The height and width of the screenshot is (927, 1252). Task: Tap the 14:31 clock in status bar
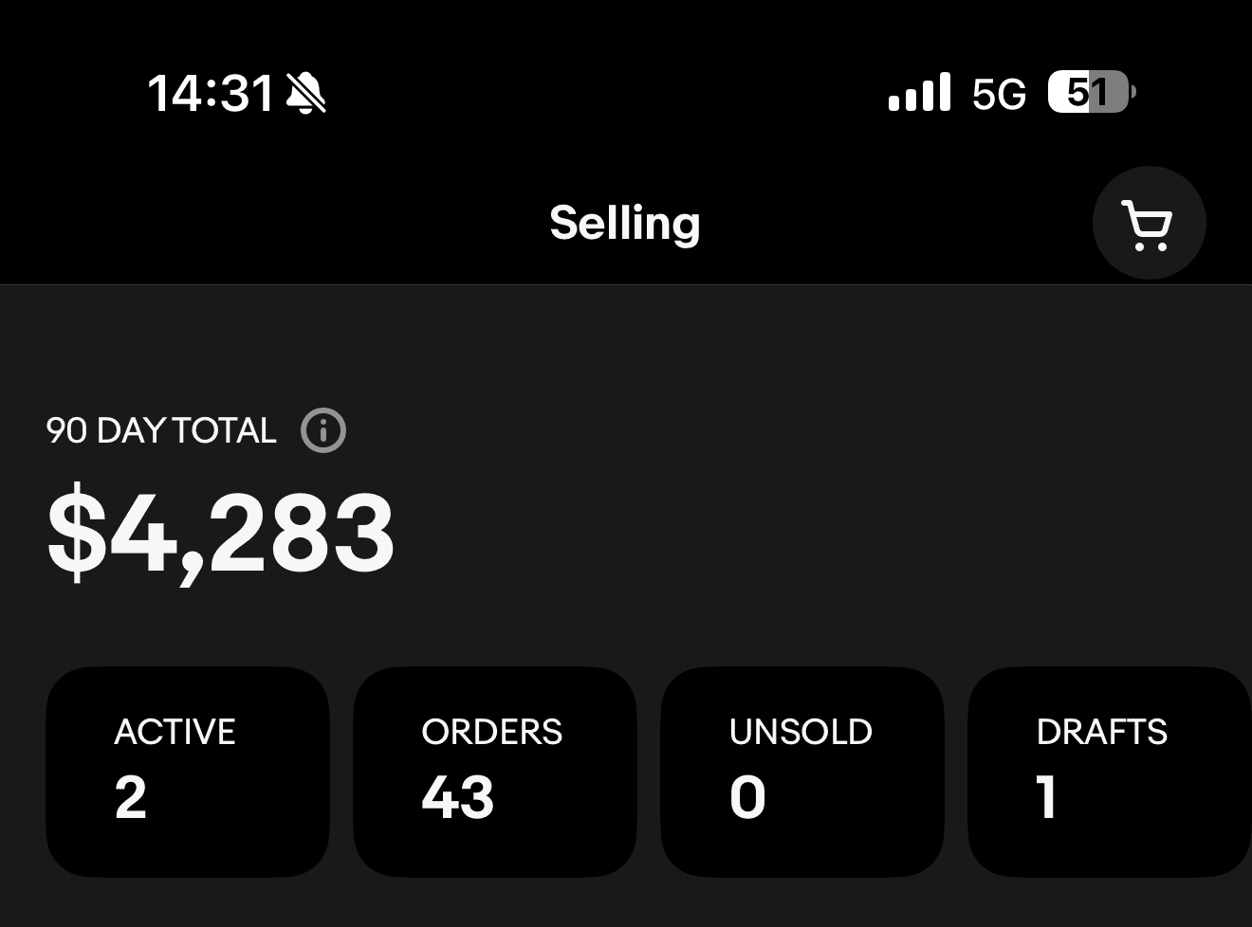(x=211, y=94)
